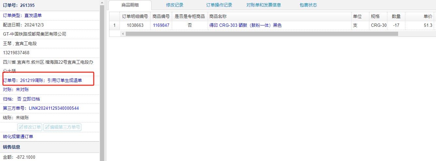Open product number 1169847 link
The height and width of the screenshot is (161, 436).
click(x=161, y=25)
